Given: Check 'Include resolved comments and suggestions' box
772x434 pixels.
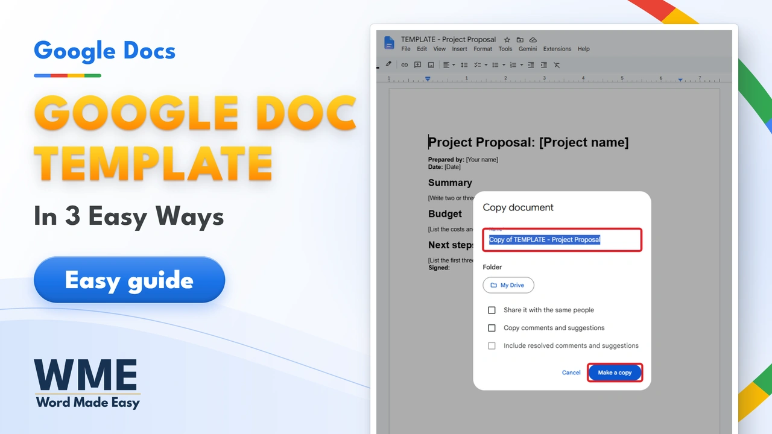Looking at the screenshot, I should [492, 346].
